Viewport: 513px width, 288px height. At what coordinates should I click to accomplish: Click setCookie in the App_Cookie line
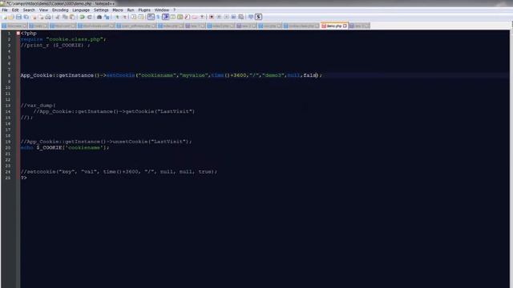pyautogui.click(x=120, y=75)
